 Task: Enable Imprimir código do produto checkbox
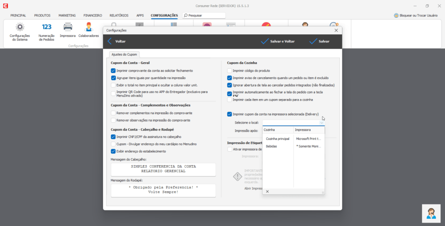(229, 70)
